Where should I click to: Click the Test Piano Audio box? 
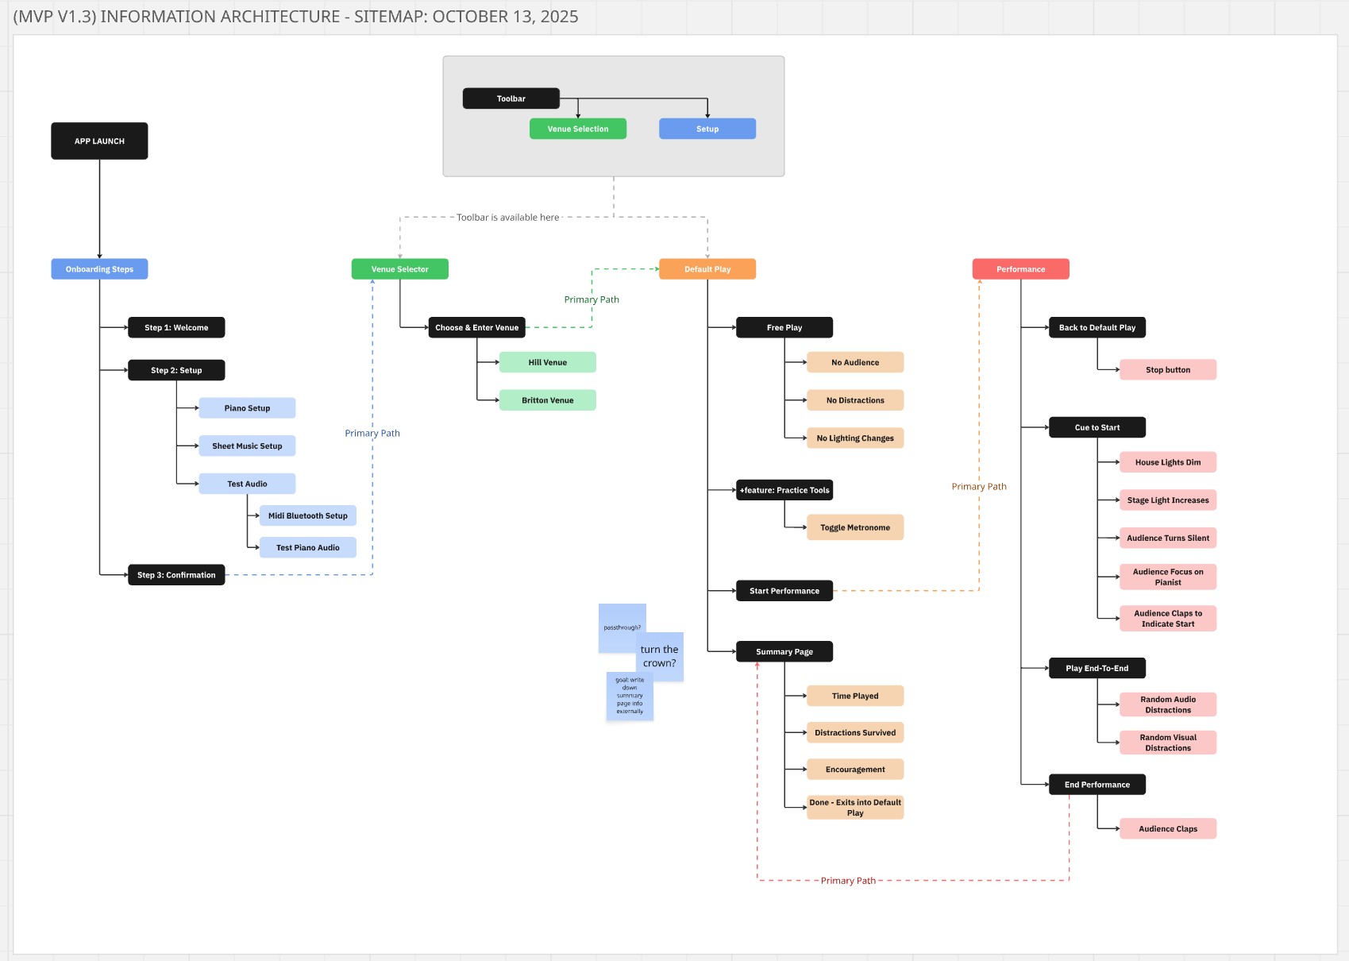click(308, 547)
